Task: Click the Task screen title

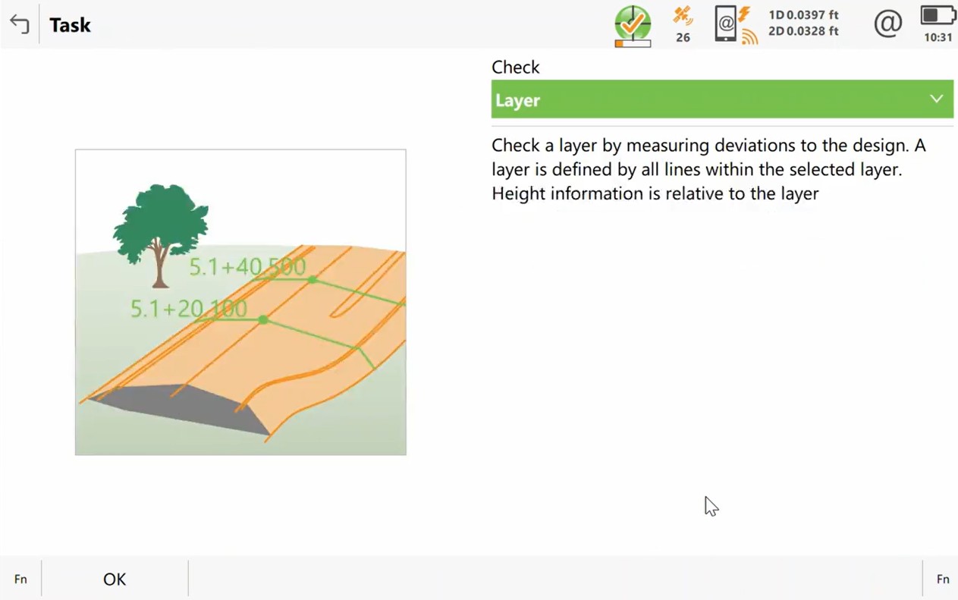Action: click(70, 25)
